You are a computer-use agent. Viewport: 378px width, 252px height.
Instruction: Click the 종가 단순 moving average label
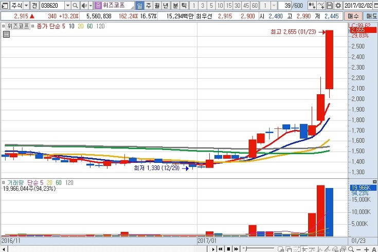(49, 26)
